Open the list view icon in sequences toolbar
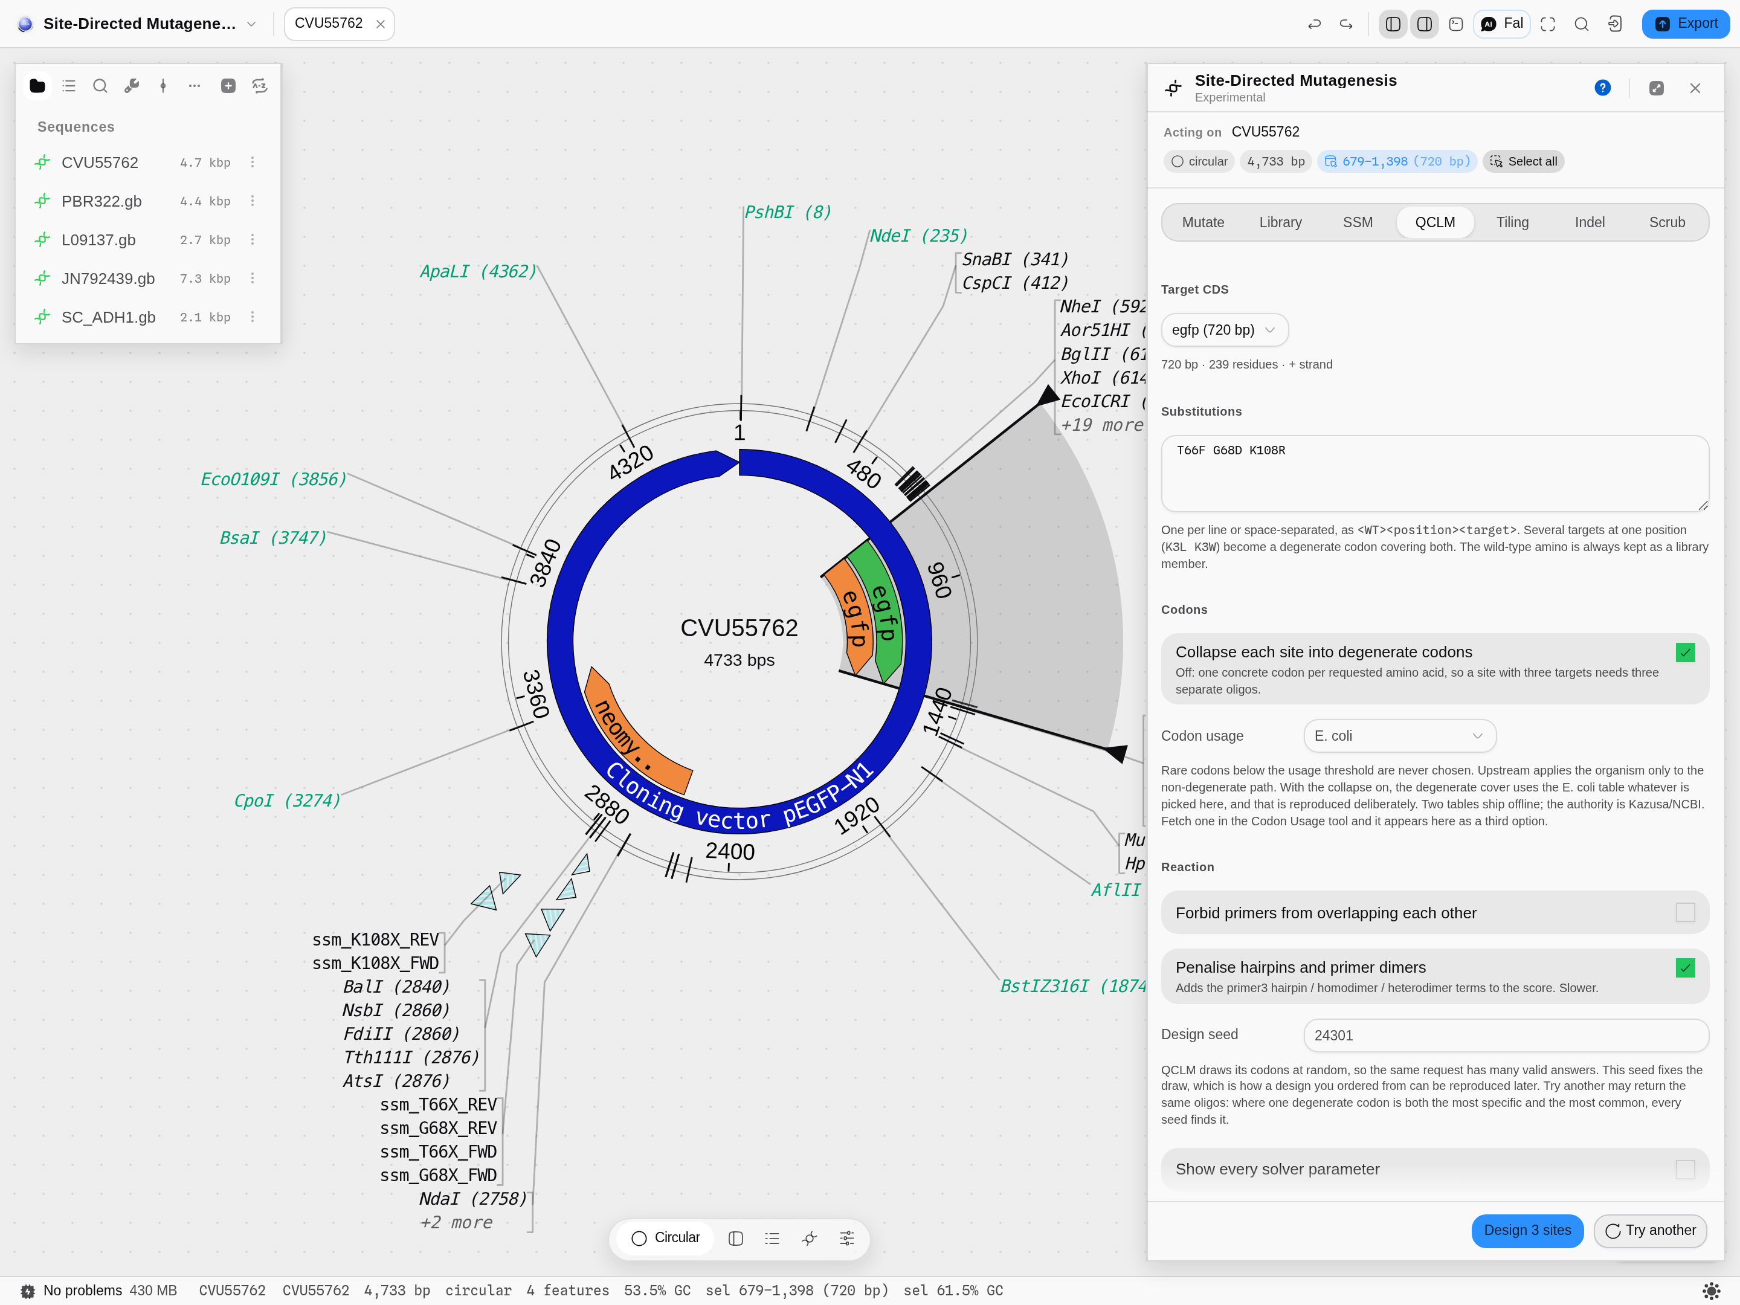This screenshot has width=1740, height=1305. (x=68, y=86)
